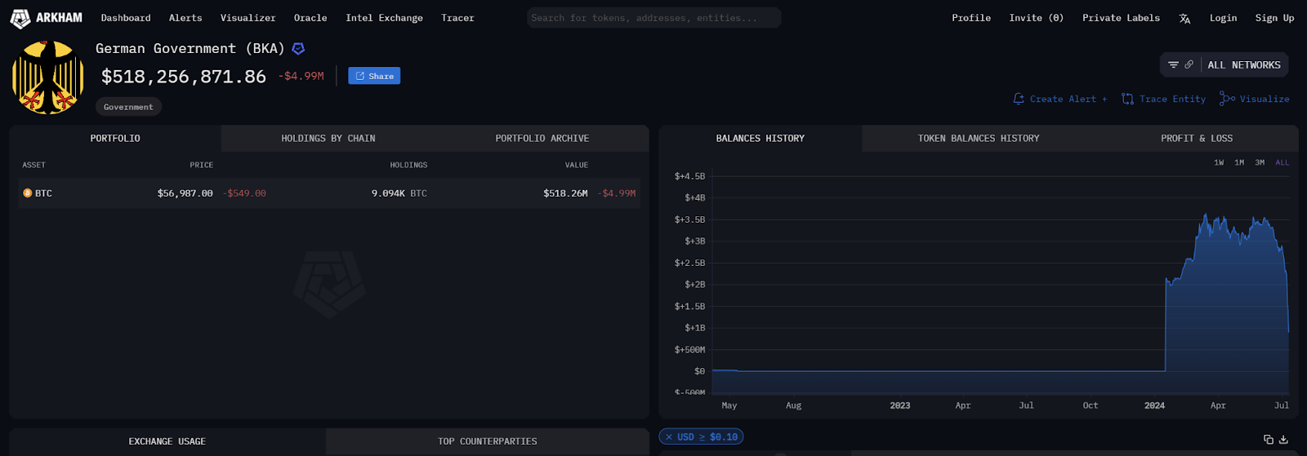Click the filter lines icon beside All Networks

pos(1173,65)
